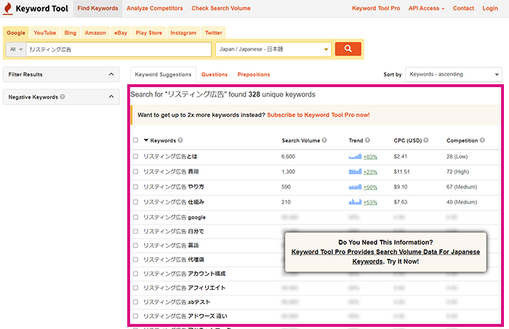
Task: Switch to the Questions tab
Action: pos(215,75)
